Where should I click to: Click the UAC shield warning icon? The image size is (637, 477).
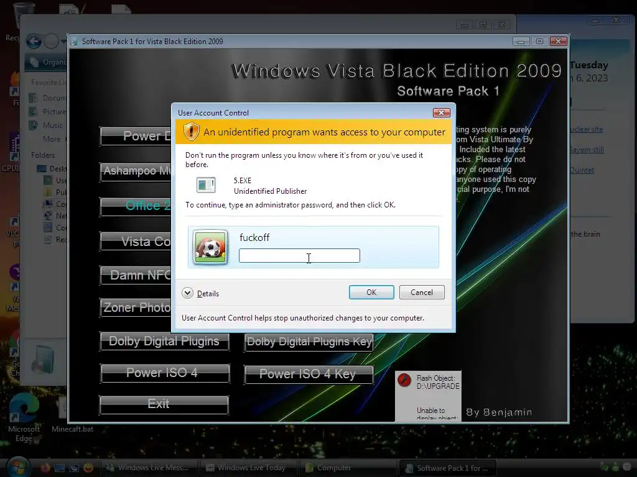pyautogui.click(x=191, y=132)
